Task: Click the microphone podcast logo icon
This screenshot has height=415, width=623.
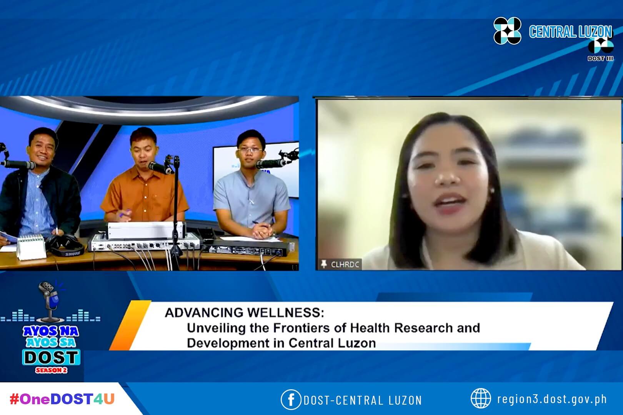Action: (x=52, y=302)
